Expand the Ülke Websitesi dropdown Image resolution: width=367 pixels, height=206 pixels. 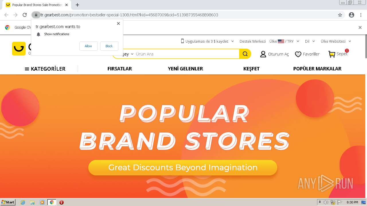[336, 41]
